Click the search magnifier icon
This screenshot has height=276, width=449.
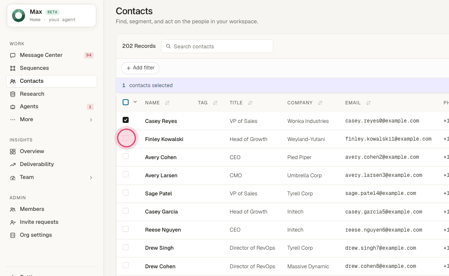click(x=168, y=46)
